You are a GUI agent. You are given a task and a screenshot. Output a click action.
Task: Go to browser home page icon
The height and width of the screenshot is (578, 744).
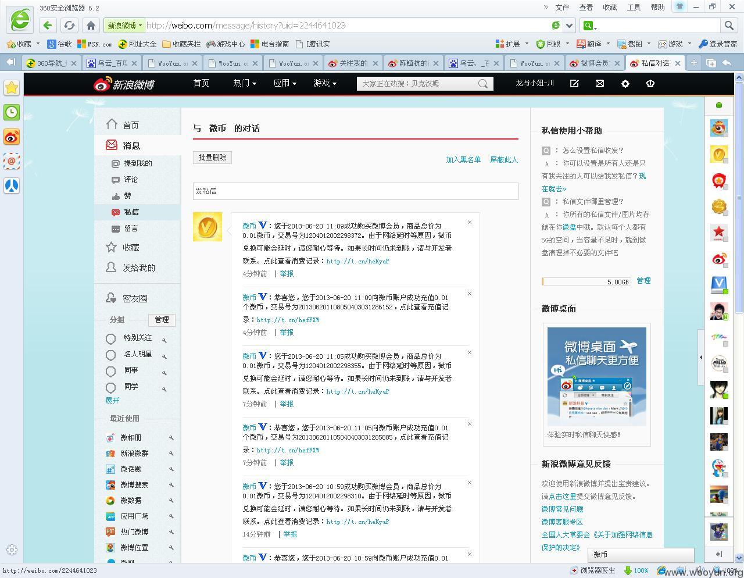click(91, 26)
